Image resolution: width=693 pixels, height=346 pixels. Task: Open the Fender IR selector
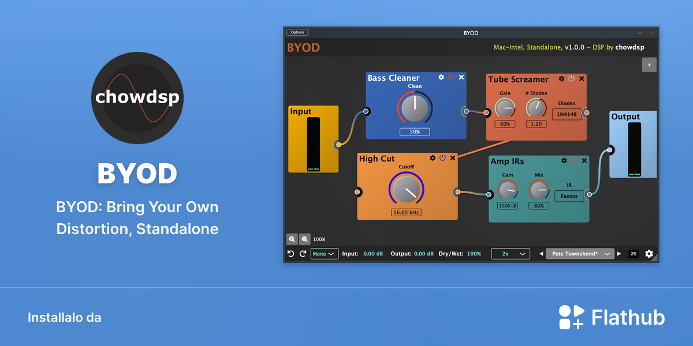click(x=569, y=196)
